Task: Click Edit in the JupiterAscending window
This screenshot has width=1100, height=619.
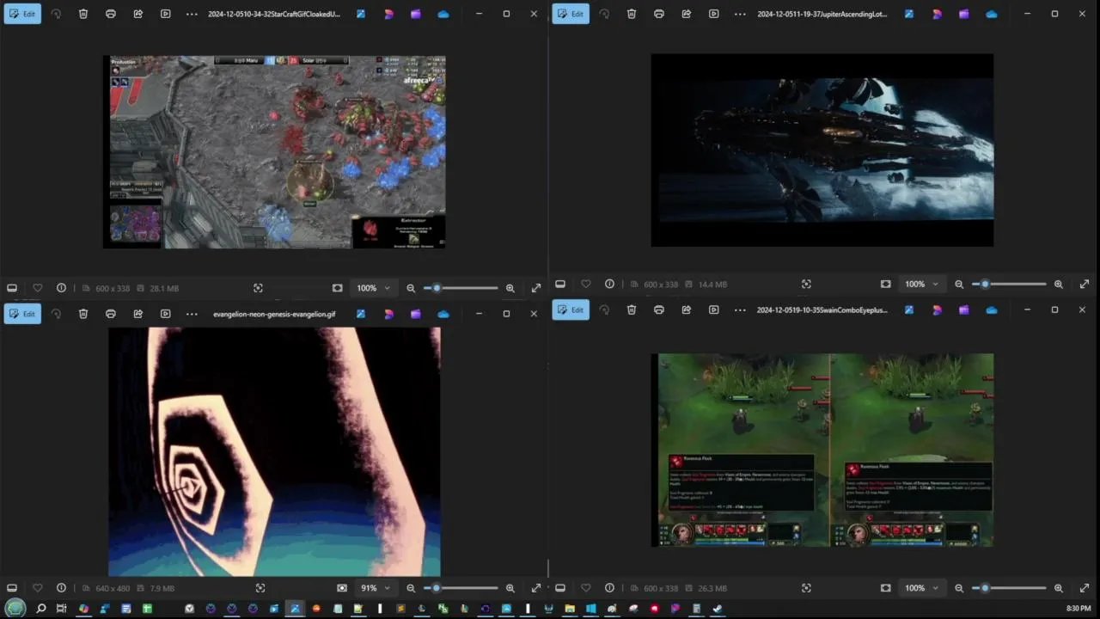Action: coord(571,14)
